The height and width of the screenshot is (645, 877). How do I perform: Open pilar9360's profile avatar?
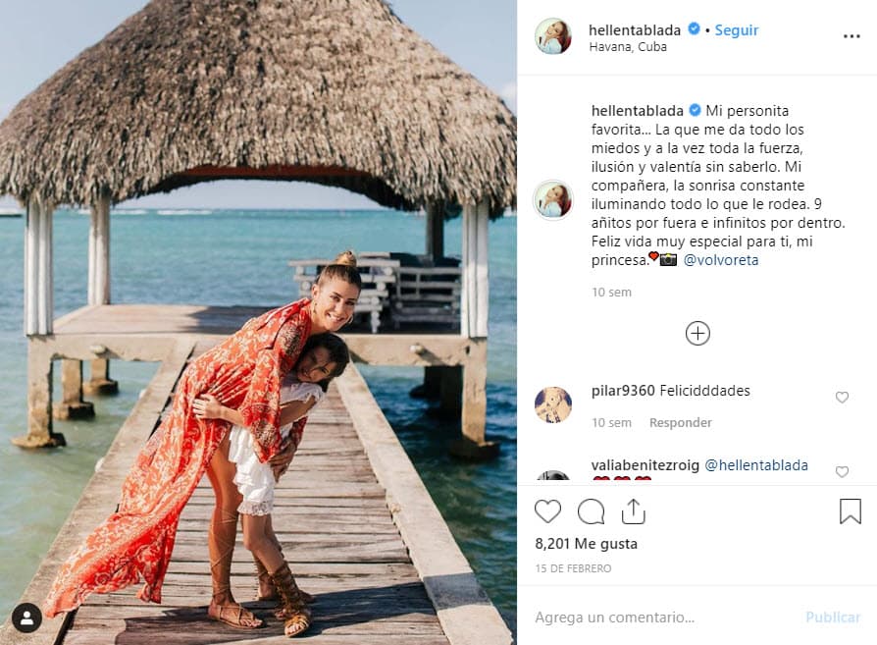[552, 404]
